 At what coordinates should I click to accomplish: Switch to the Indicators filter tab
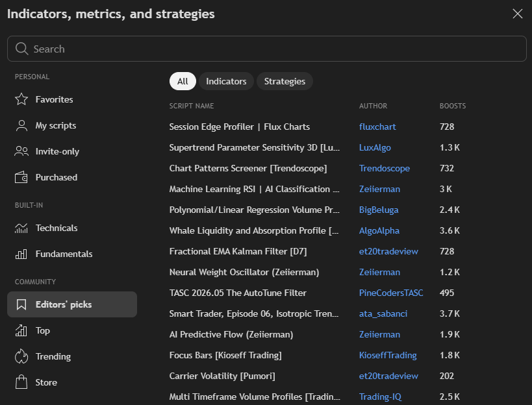[x=226, y=81]
